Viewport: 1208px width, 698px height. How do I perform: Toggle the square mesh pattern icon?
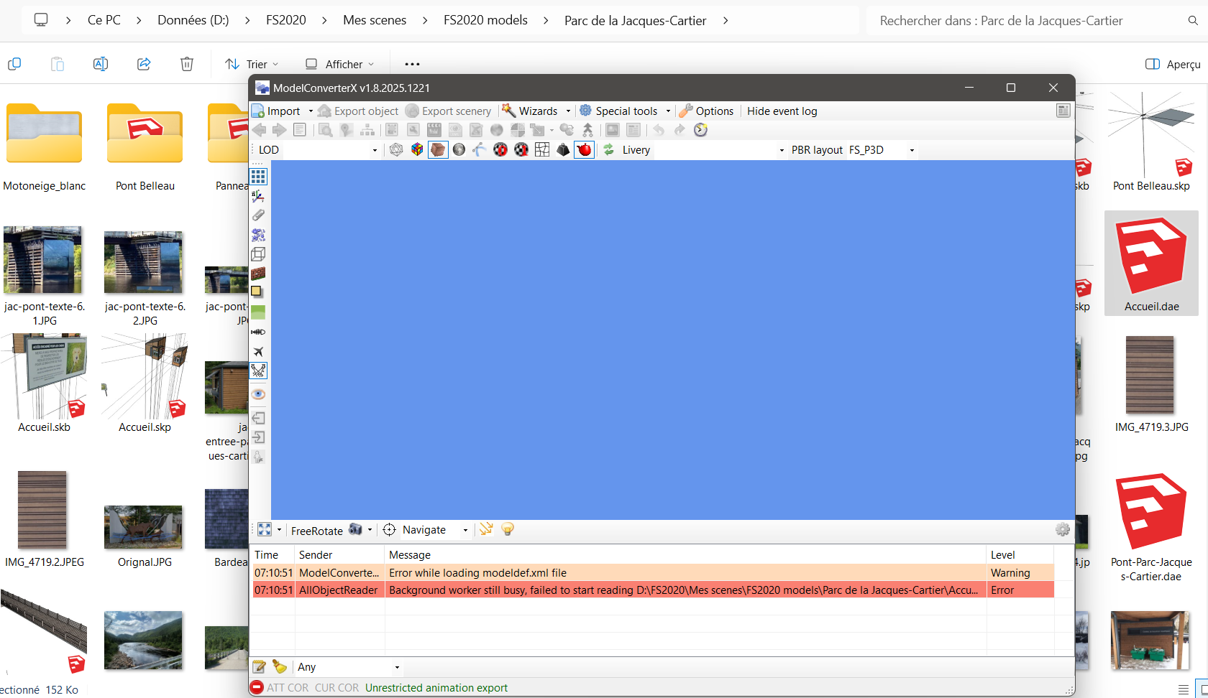(x=542, y=149)
